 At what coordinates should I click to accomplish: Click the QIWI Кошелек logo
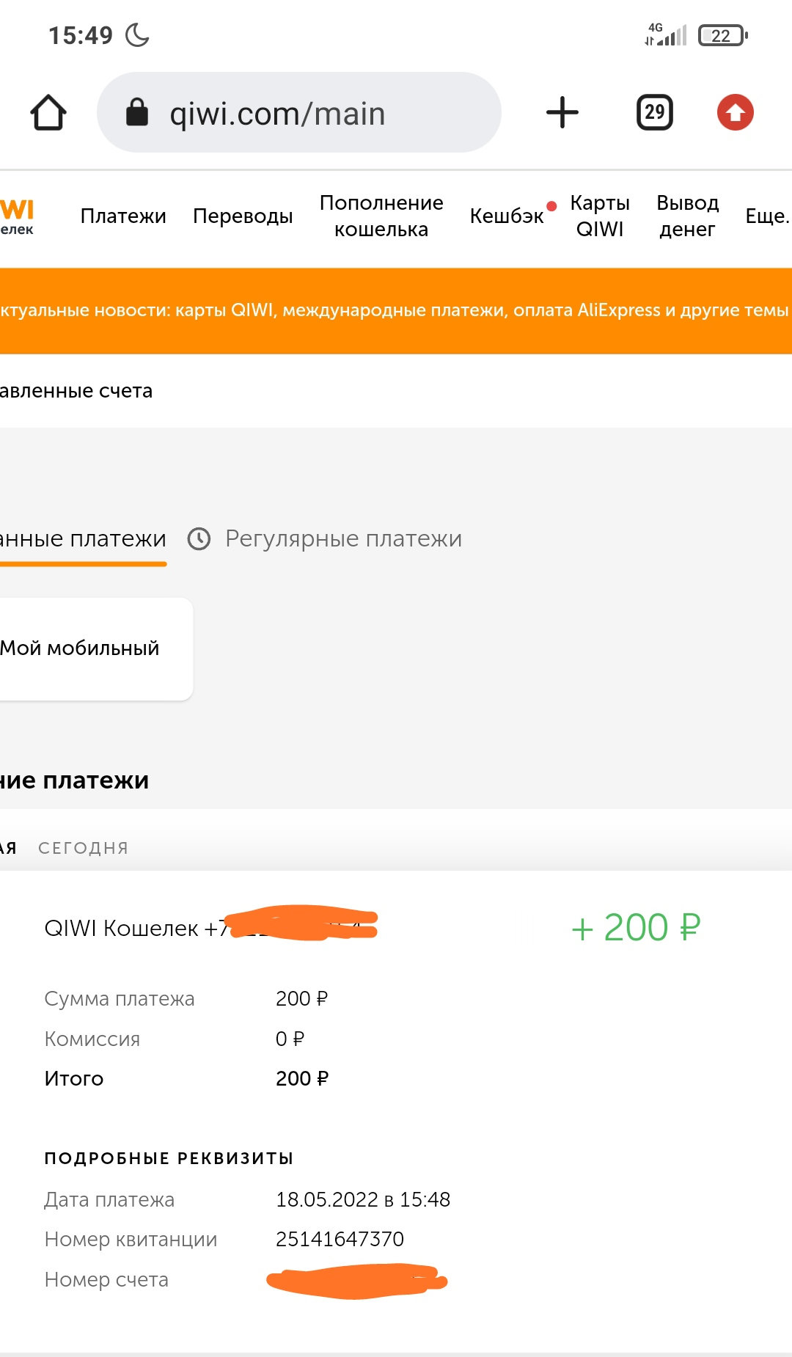pos(17,216)
